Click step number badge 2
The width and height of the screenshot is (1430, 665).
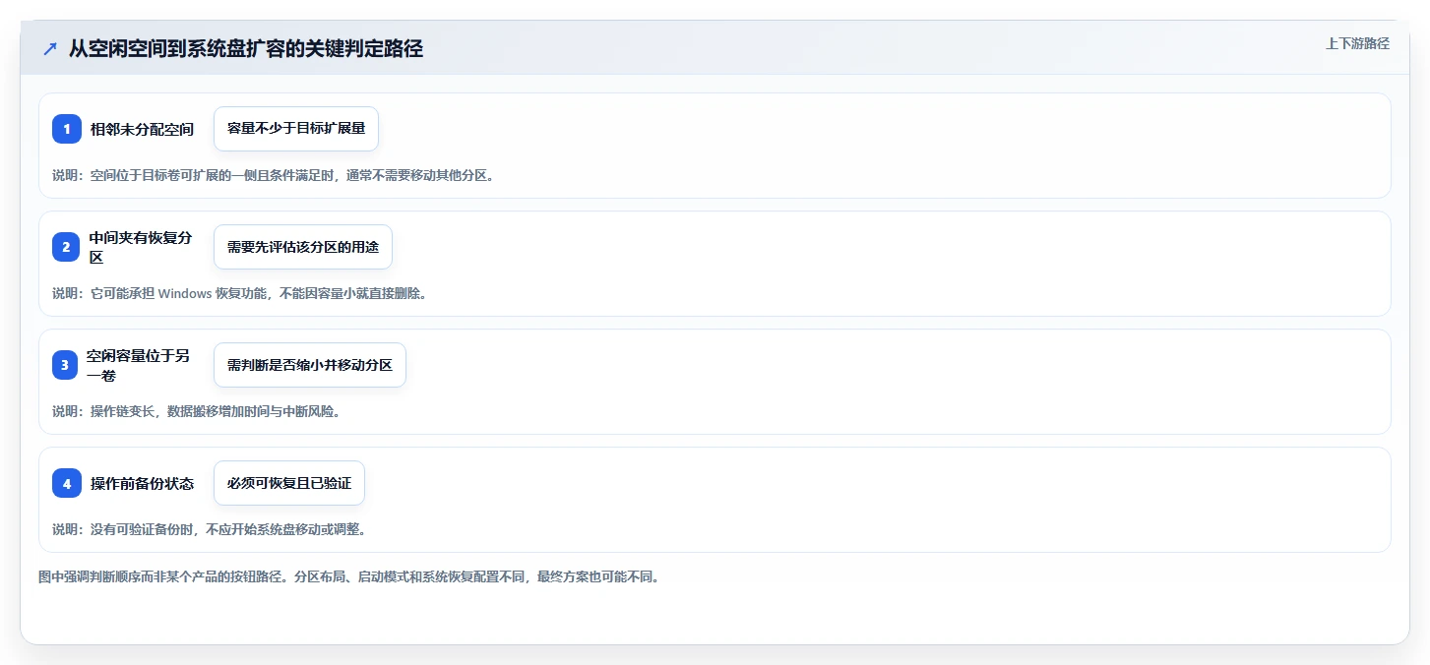[x=66, y=247]
